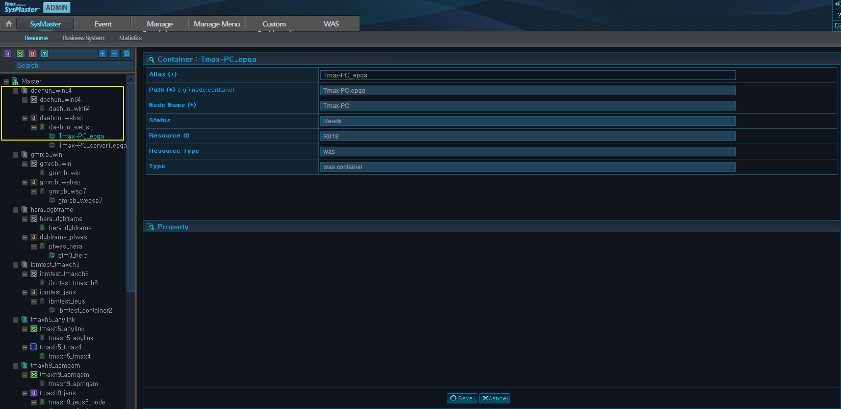Click green node icon of pfwas_hera
The width and height of the screenshot is (841, 409).
click(42, 246)
